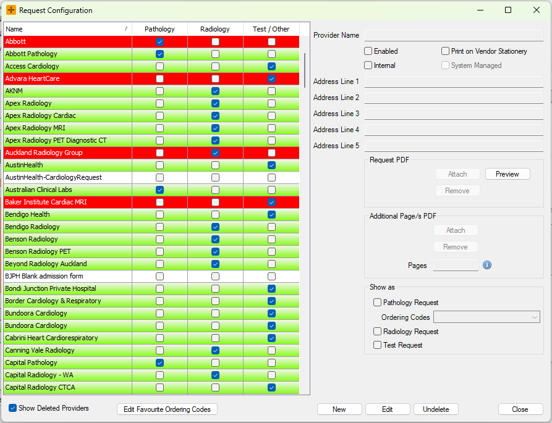Click Preview in Request PDF
This screenshot has height=423, width=552.
507,174
